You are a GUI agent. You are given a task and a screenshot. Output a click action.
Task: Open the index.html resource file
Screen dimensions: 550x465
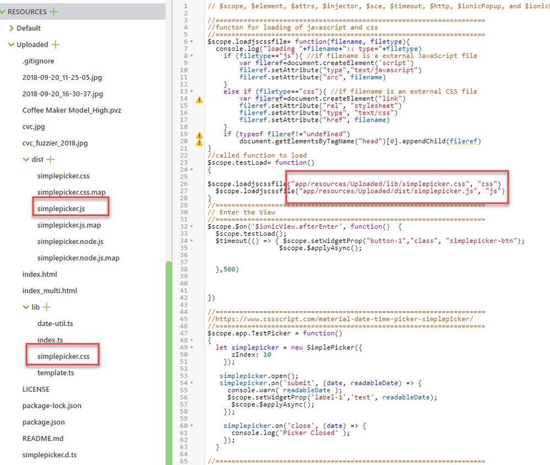click(40, 274)
